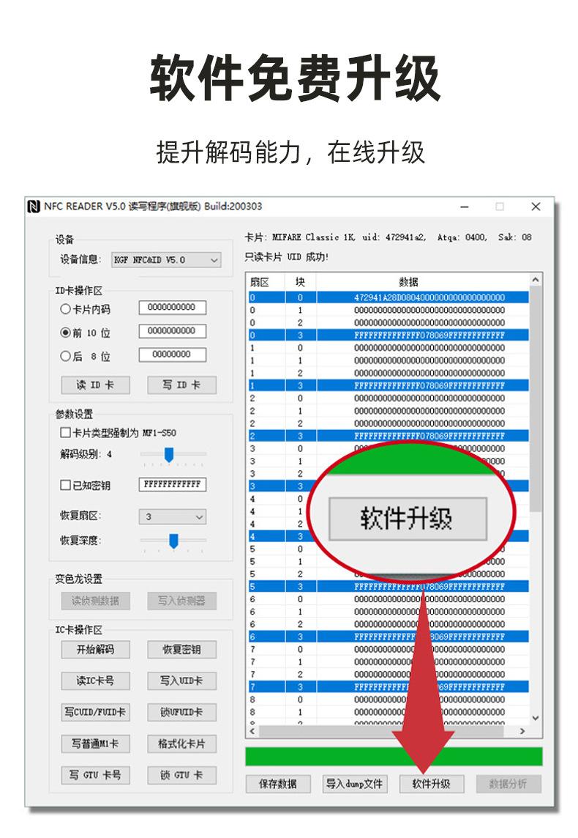Click the 写CUID/FUID卡 button

pos(96,712)
